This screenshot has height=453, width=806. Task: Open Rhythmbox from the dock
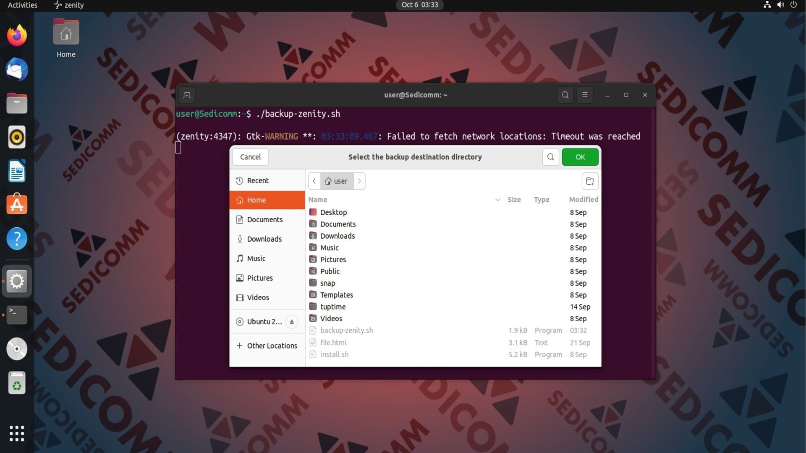click(x=17, y=137)
